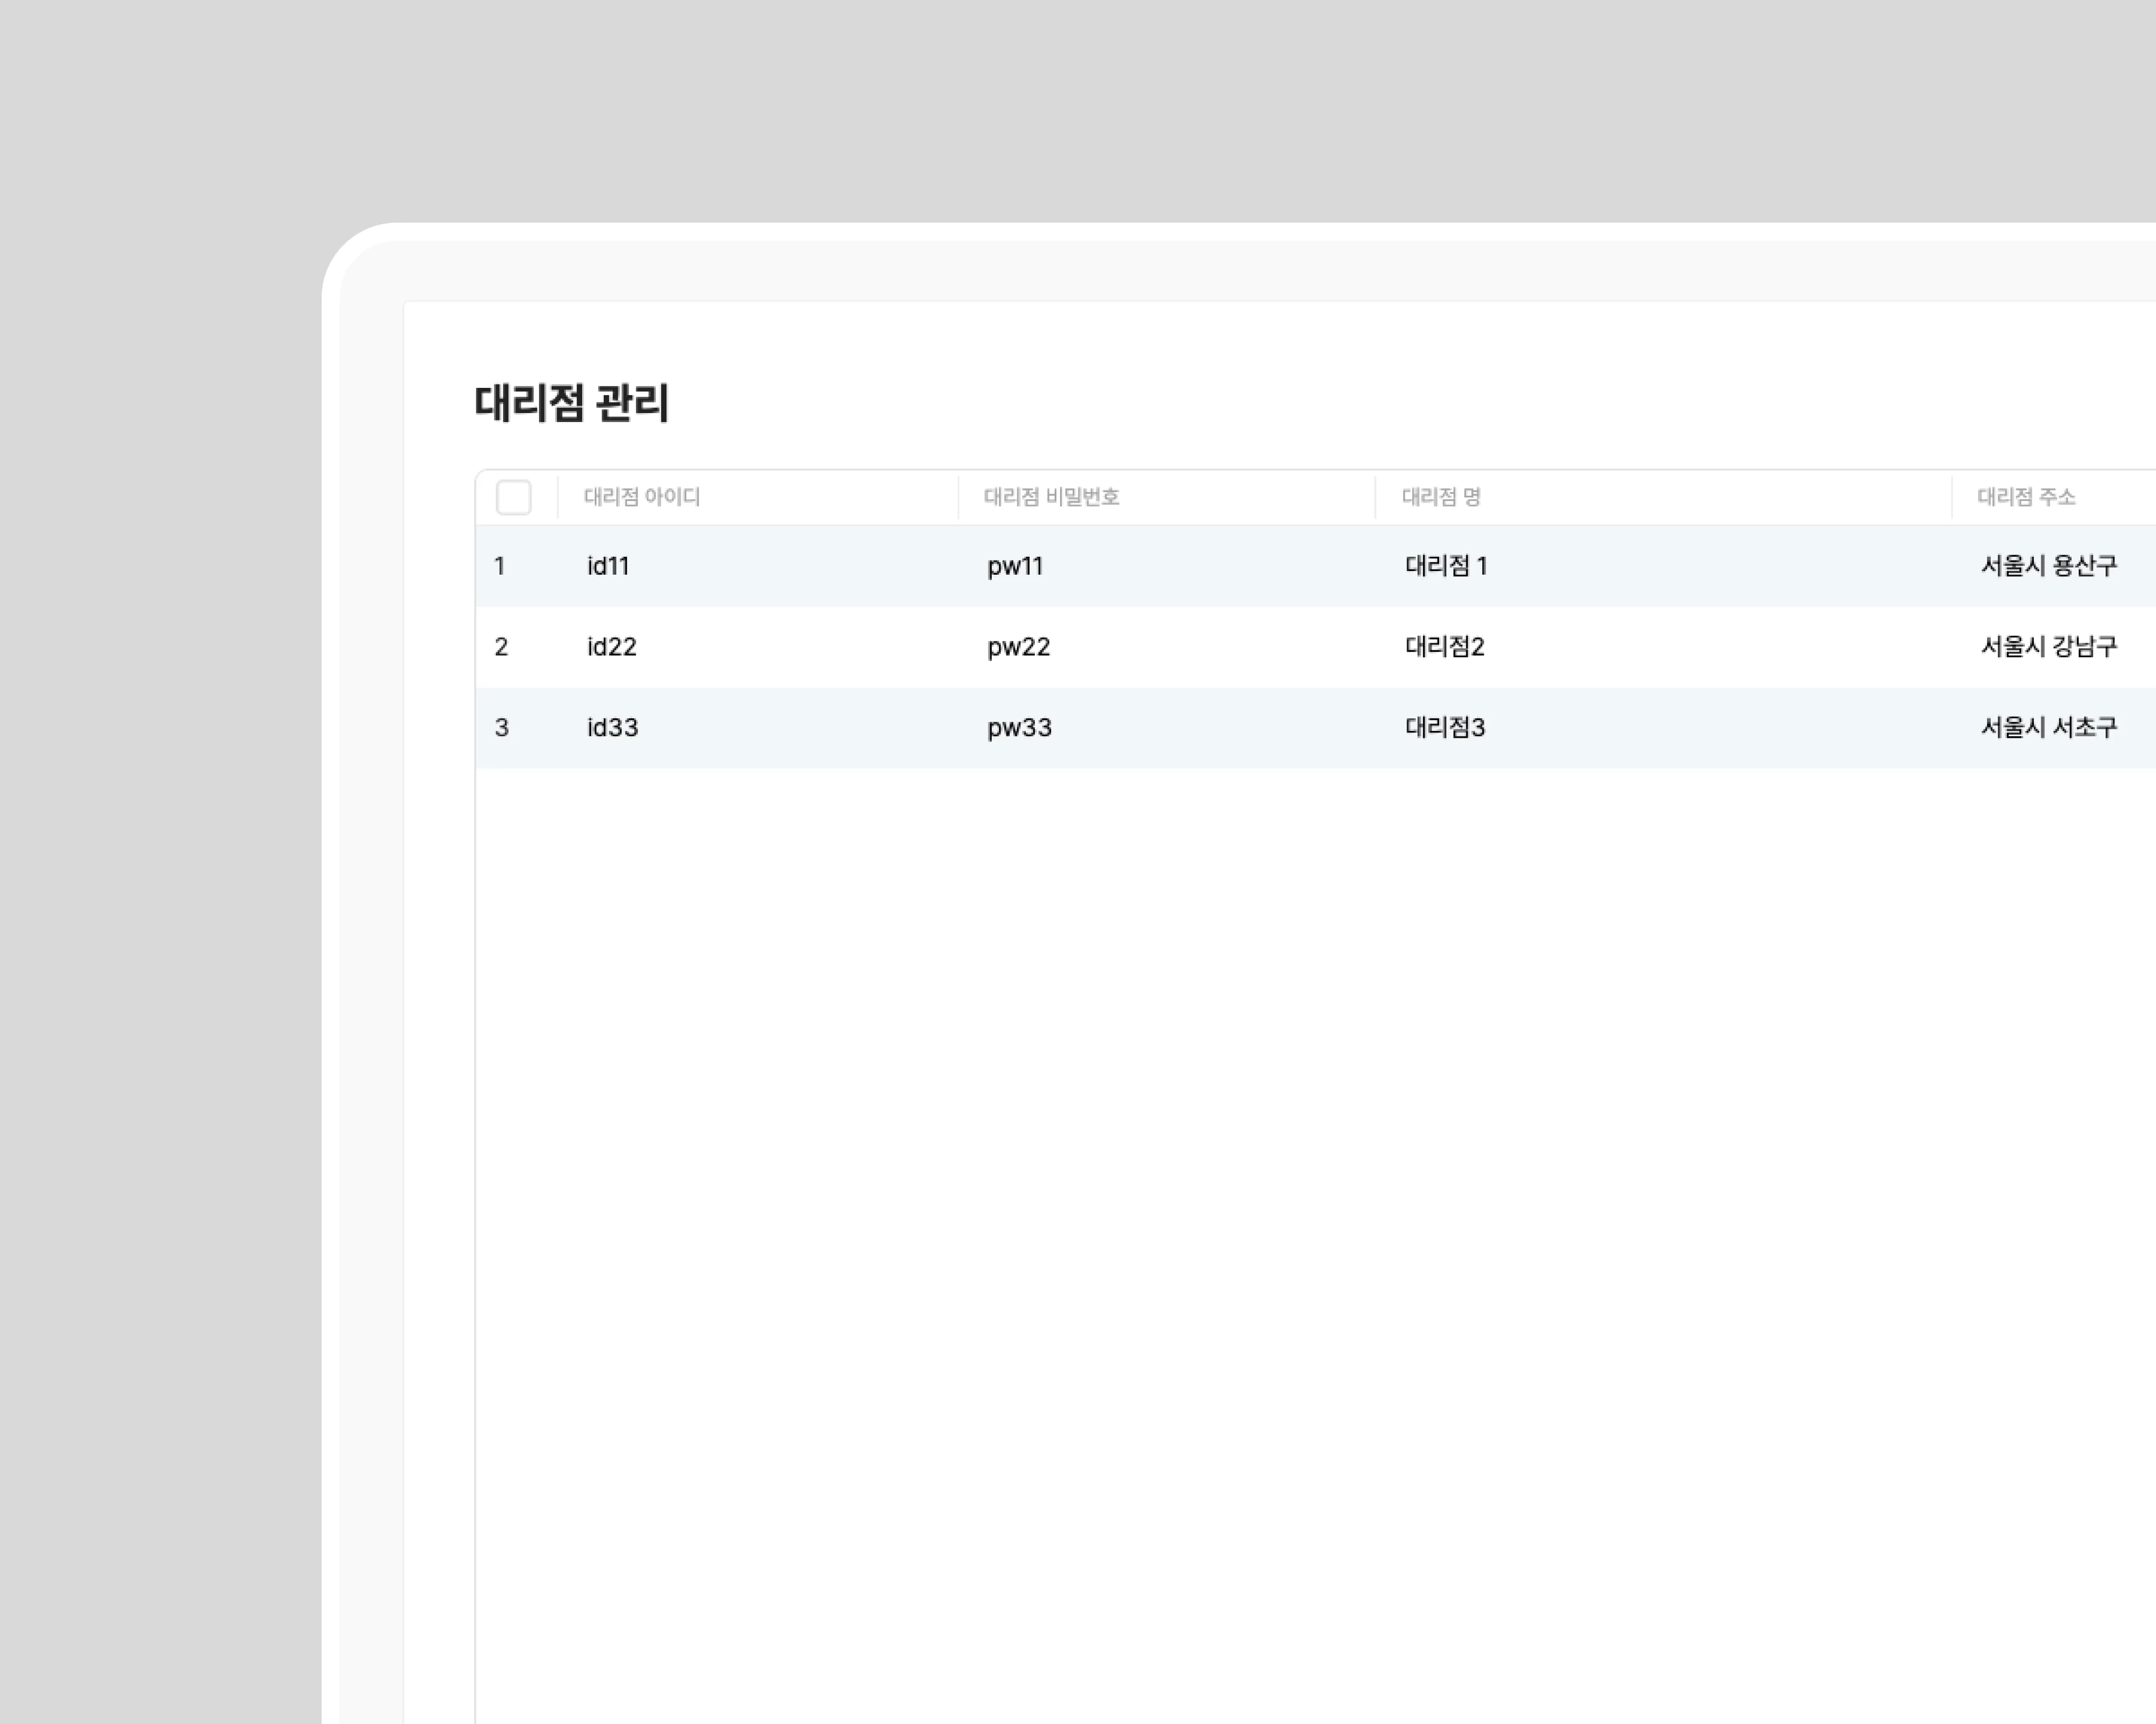Viewport: 2156px width, 1724px height.
Task: Click the 대리점 주소 column header
Action: (2026, 497)
